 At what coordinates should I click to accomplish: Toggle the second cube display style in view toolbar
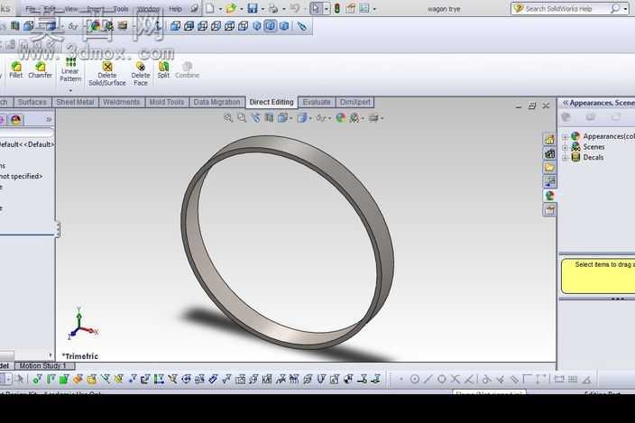tap(189, 26)
